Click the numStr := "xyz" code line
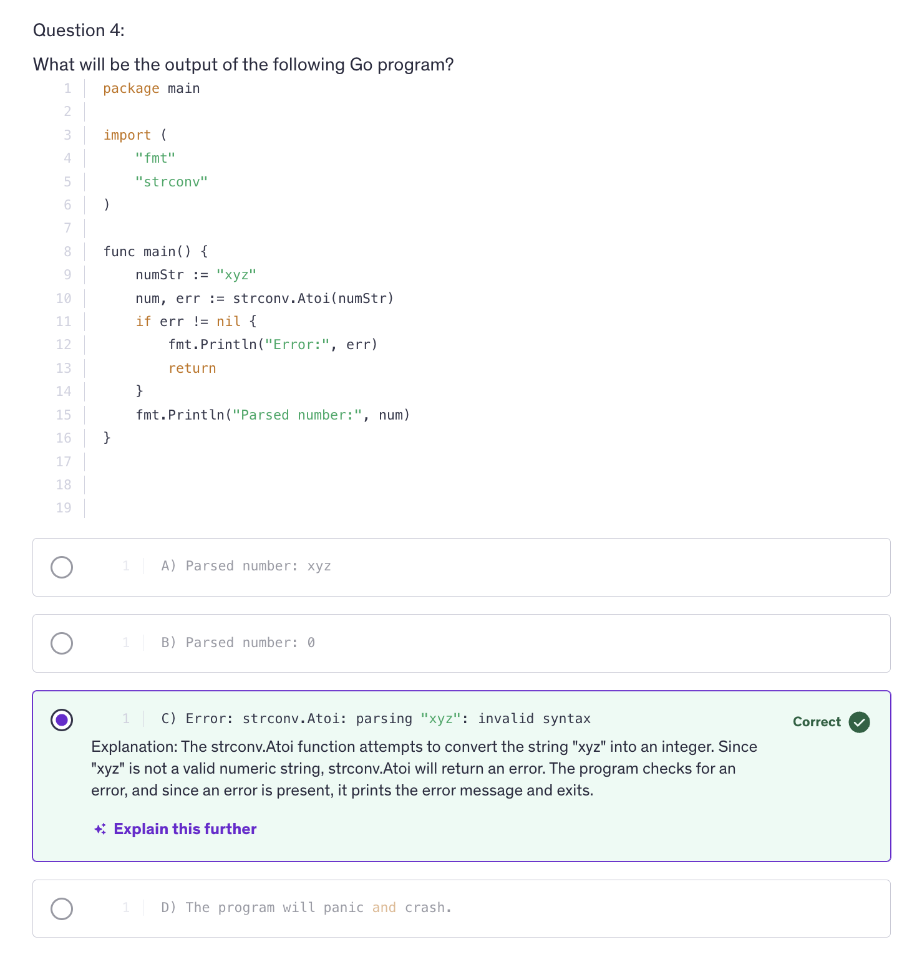The image size is (922, 965). [196, 275]
